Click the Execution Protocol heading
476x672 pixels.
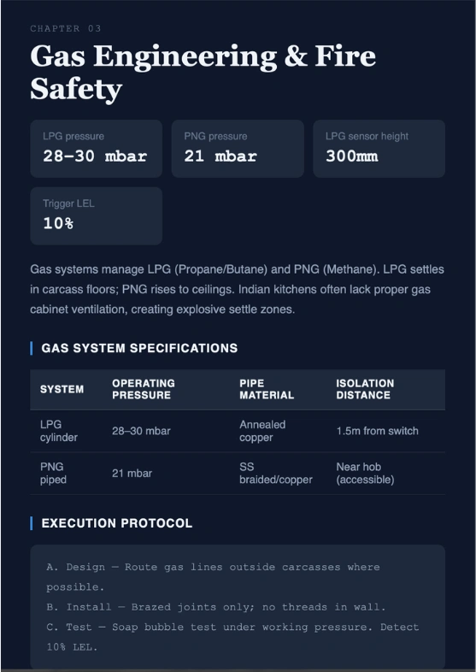click(116, 523)
